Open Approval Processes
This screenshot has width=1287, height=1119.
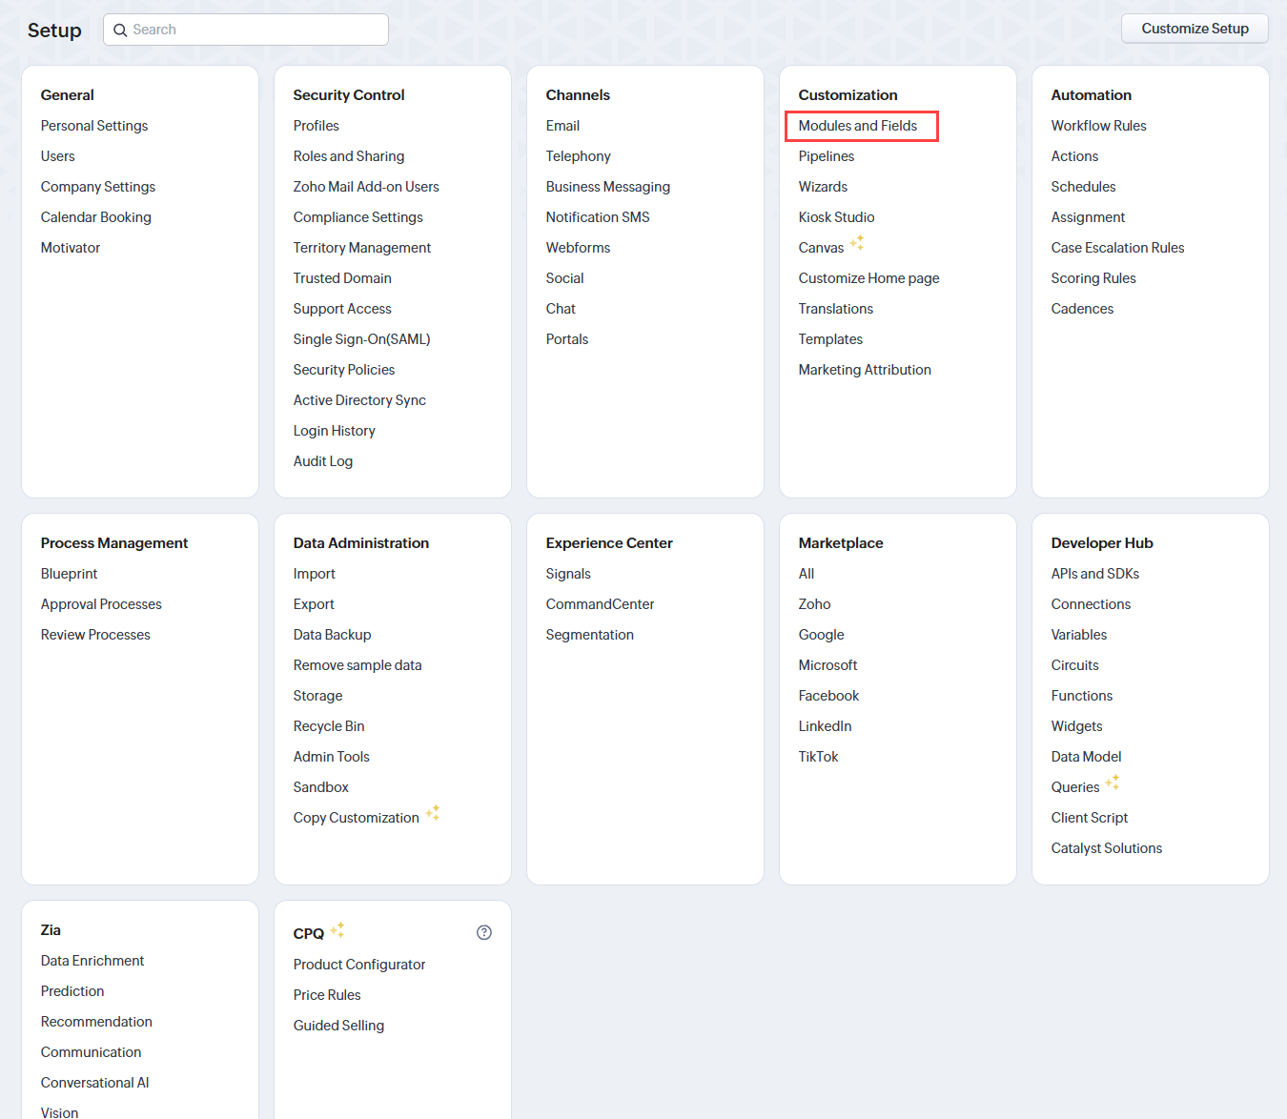101,604
